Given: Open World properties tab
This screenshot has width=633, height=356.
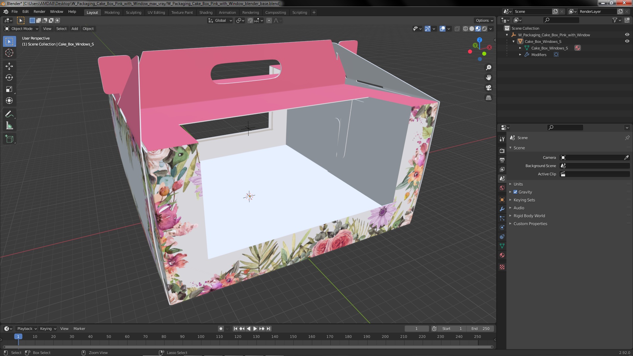Looking at the screenshot, I should [502, 188].
